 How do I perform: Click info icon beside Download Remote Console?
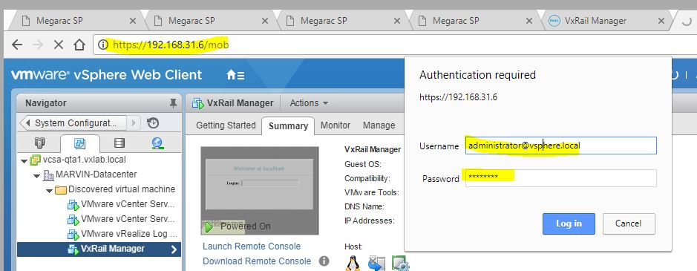click(x=324, y=261)
